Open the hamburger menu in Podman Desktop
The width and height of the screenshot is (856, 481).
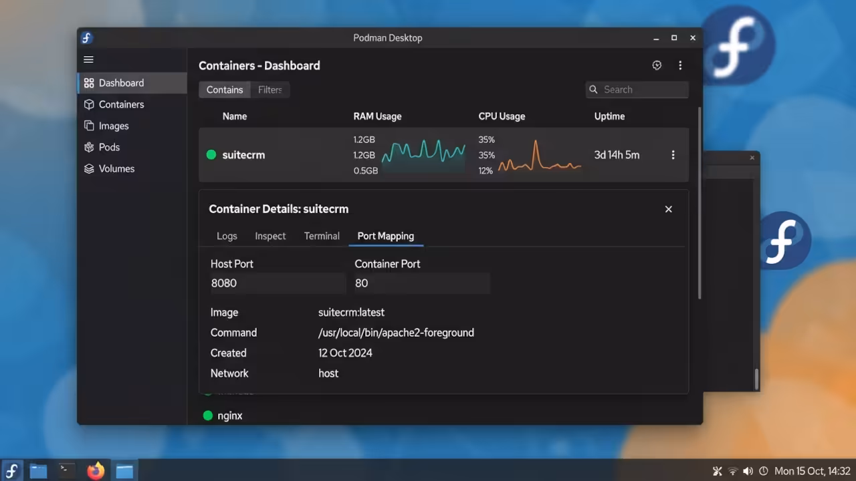[88, 59]
